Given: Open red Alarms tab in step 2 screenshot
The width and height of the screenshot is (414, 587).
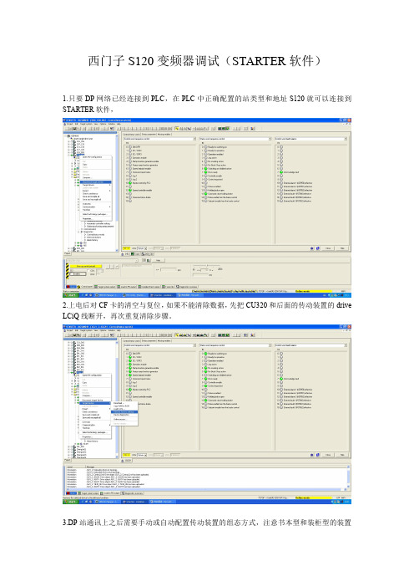Looking at the screenshot, I should pos(71,493).
